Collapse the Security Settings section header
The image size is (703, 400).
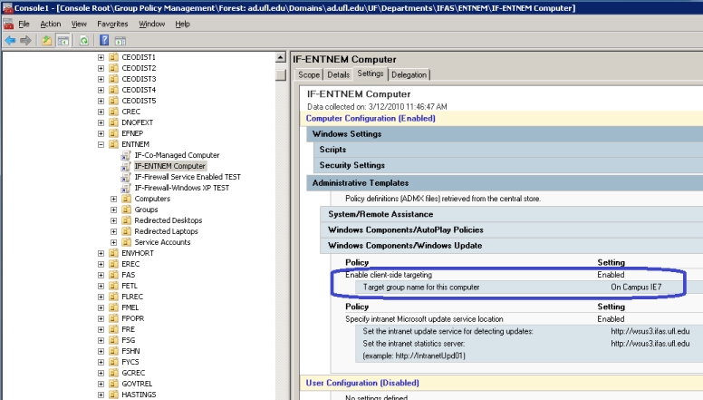click(351, 165)
